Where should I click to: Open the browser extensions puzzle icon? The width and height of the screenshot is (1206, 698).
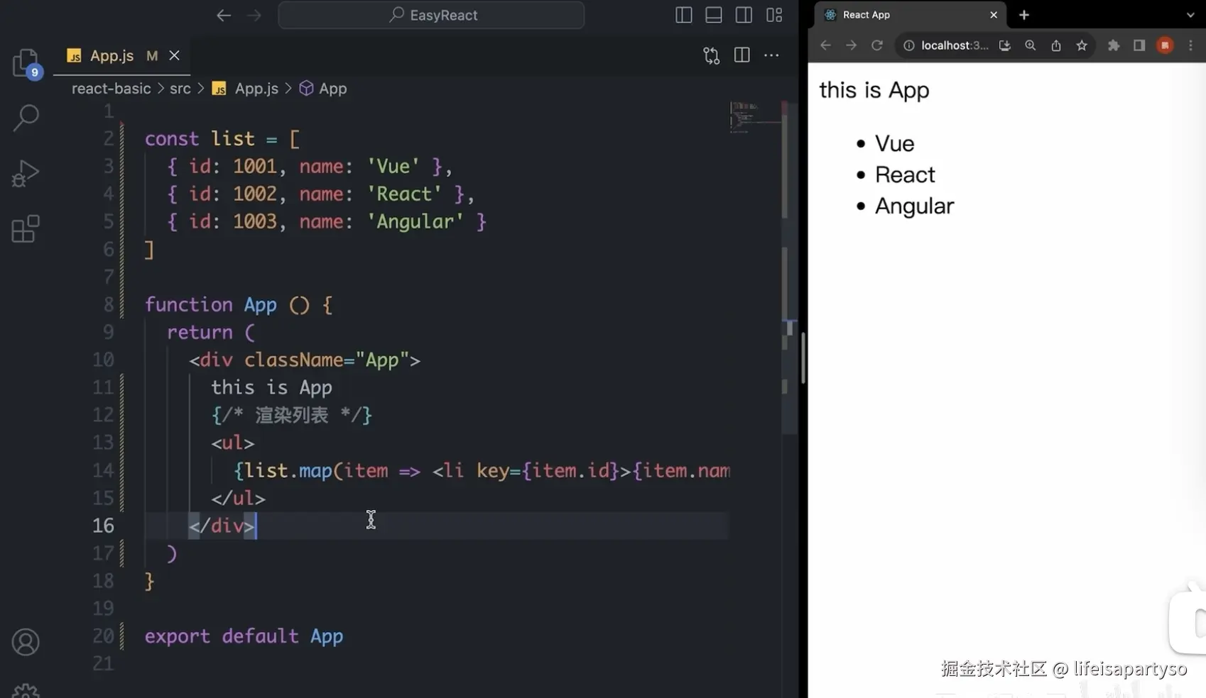1114,45
